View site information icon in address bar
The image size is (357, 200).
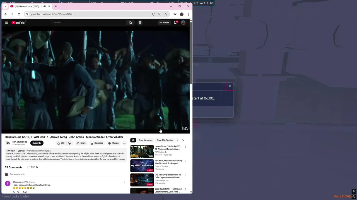pos(27,14)
